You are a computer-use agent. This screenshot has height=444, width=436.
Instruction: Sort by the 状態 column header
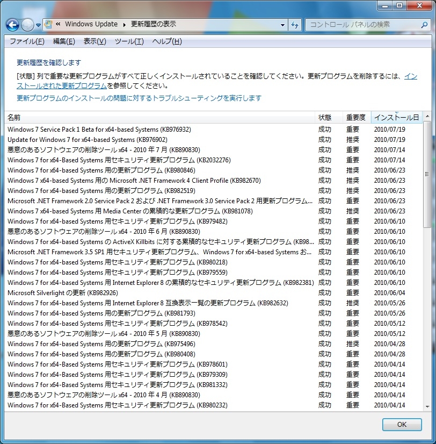coord(329,118)
